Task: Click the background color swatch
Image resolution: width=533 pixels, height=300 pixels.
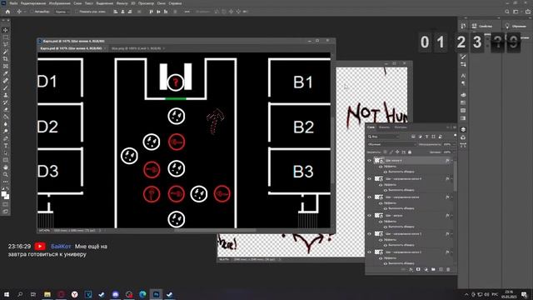Action: coord(7,197)
